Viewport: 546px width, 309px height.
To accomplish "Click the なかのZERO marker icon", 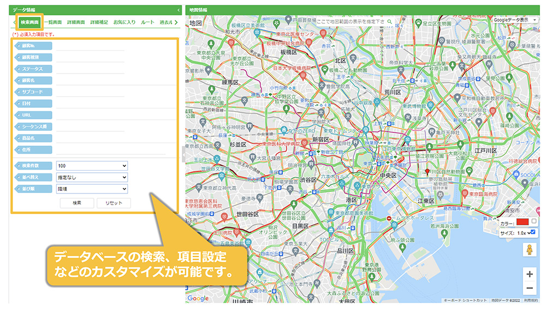I will pos(284,131).
